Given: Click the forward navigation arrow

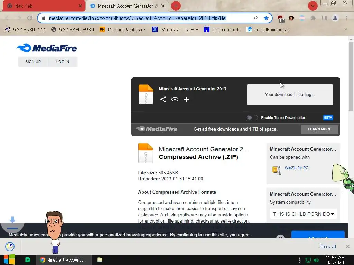Looking at the screenshot, I should coord(19,18).
